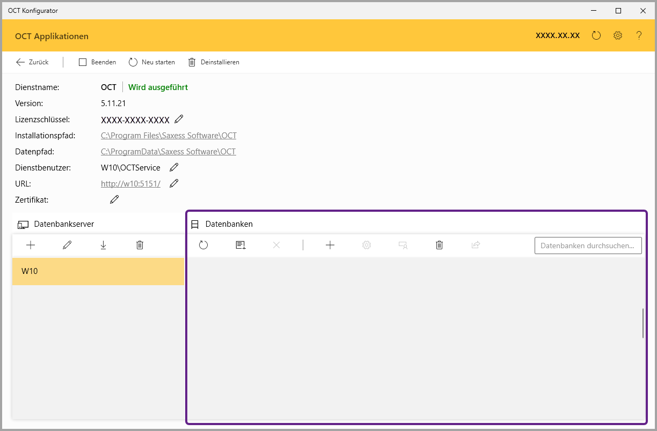Edit the license key with the pencil icon
Screen dimensions: 657x431
(179, 119)
